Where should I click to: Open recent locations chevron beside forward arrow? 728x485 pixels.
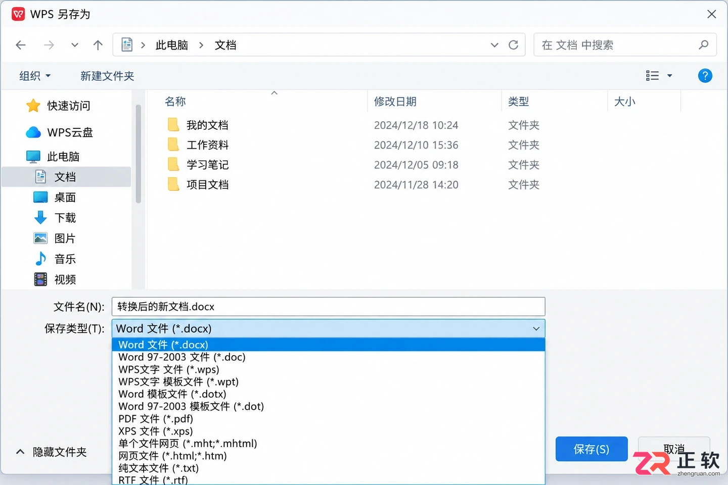(x=75, y=45)
